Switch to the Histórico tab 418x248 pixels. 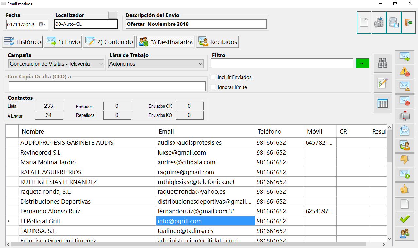click(23, 42)
